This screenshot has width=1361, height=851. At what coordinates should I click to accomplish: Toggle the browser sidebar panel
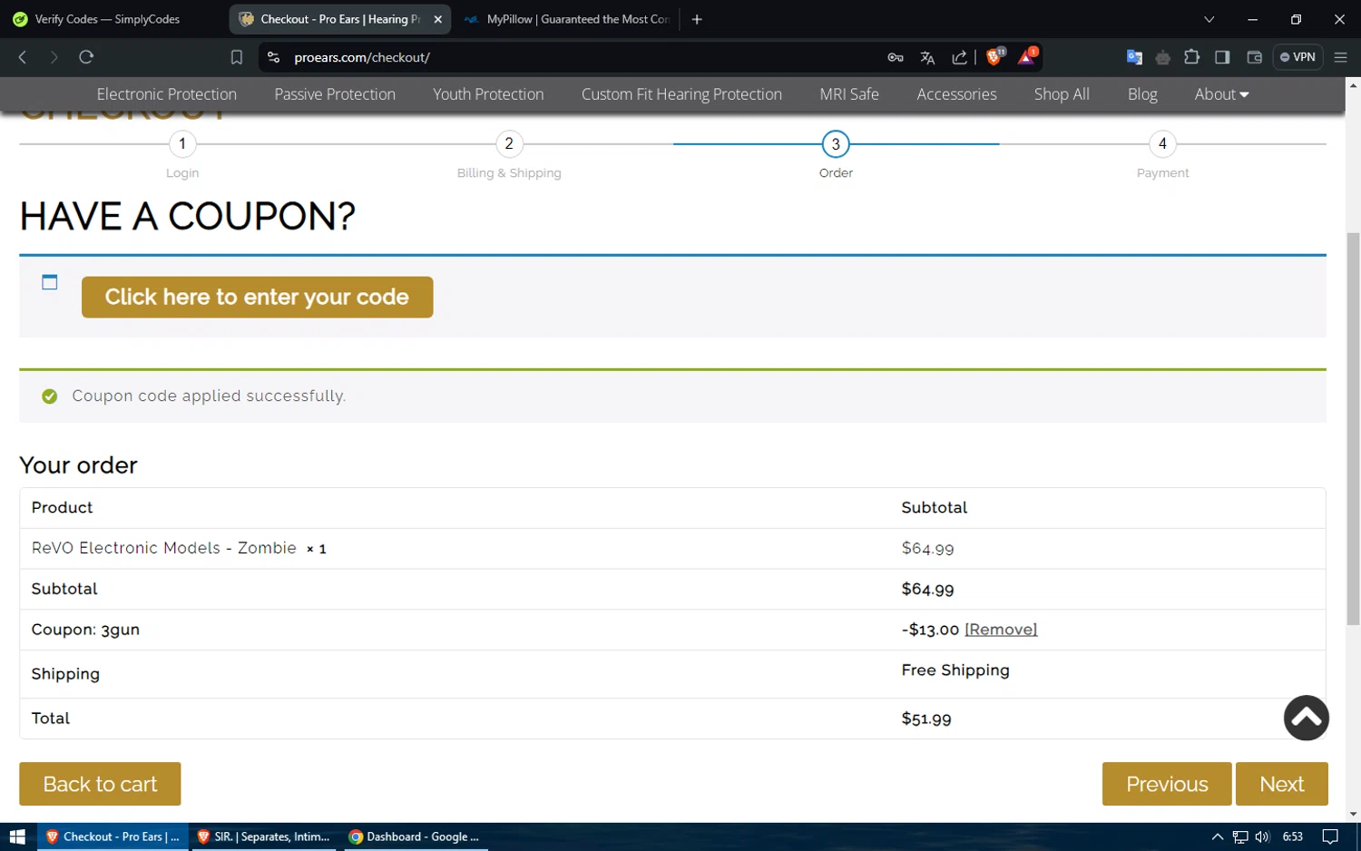(x=1222, y=57)
